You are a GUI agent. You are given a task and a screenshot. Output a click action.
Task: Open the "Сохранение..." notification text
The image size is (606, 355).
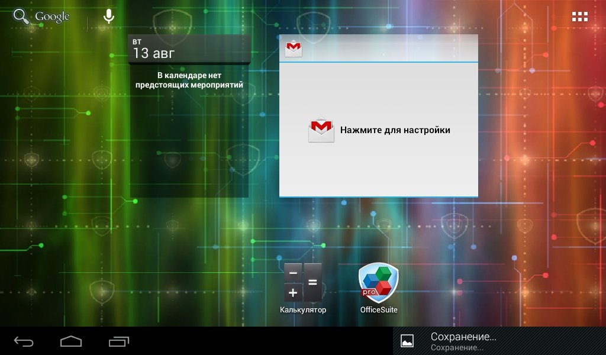463,337
